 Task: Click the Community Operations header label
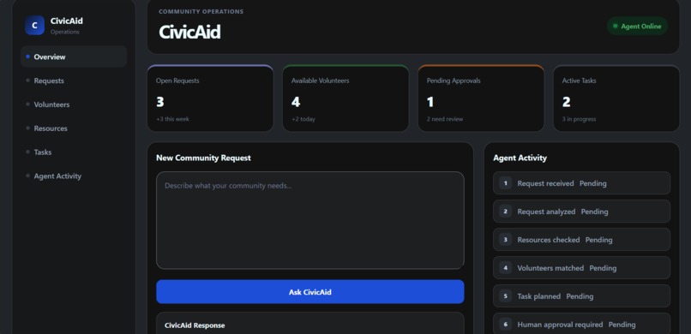point(201,11)
